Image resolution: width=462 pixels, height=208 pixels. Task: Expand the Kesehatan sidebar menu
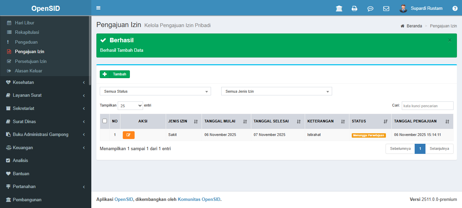point(45,83)
